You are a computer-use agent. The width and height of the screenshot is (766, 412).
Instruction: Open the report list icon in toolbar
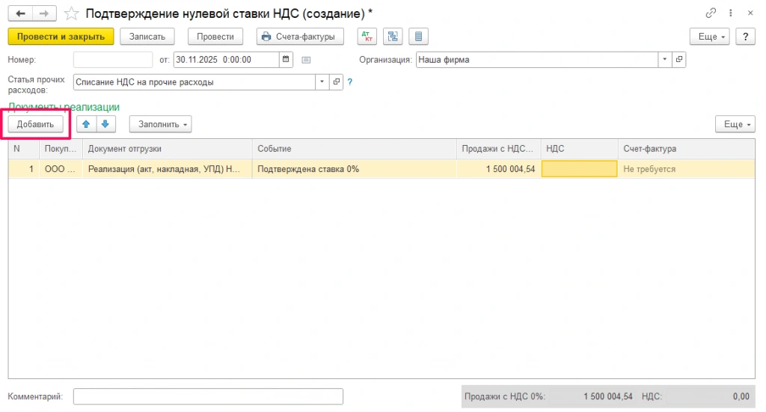[x=418, y=37]
